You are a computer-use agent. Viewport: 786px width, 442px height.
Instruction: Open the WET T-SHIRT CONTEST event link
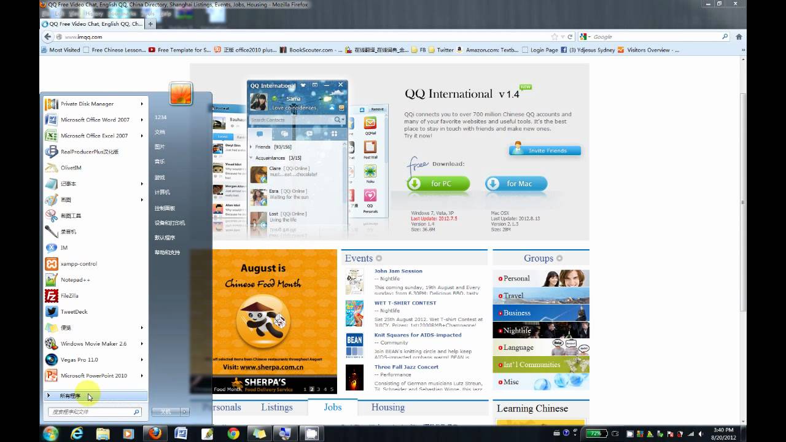pos(405,303)
